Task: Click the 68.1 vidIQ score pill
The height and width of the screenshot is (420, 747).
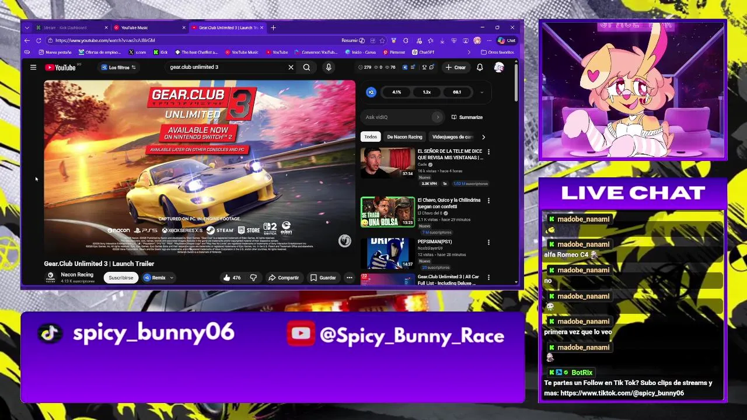Action: [x=457, y=92]
